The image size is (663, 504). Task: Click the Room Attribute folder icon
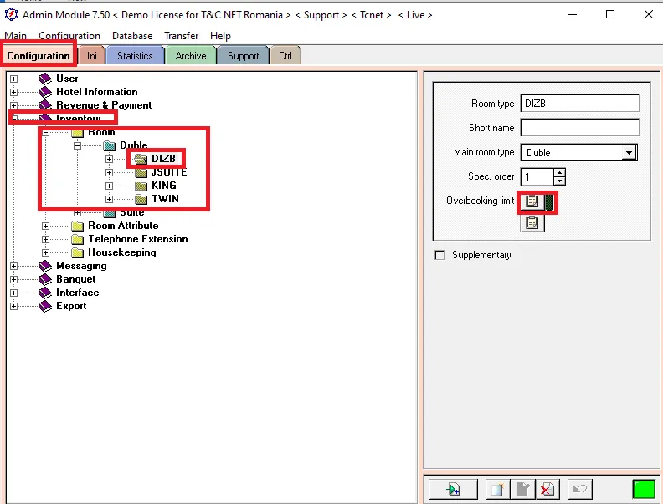(x=77, y=226)
